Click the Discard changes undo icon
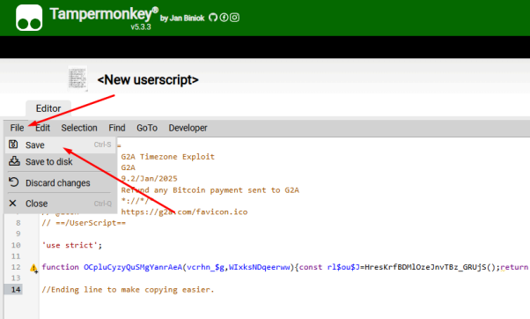 (13, 182)
